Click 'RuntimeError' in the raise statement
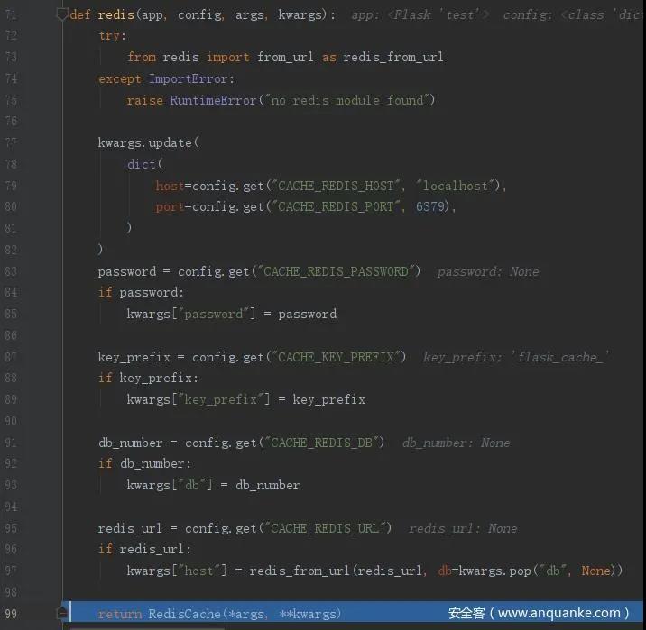 pos(213,100)
